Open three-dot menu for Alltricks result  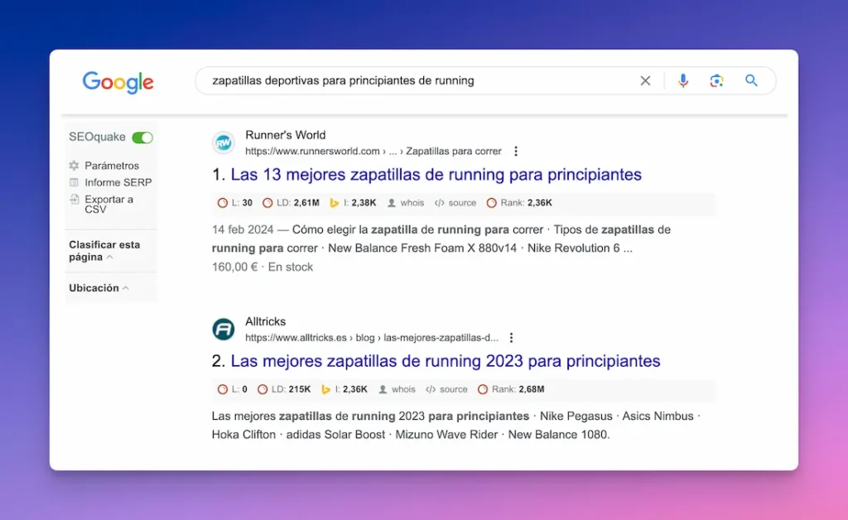click(512, 338)
